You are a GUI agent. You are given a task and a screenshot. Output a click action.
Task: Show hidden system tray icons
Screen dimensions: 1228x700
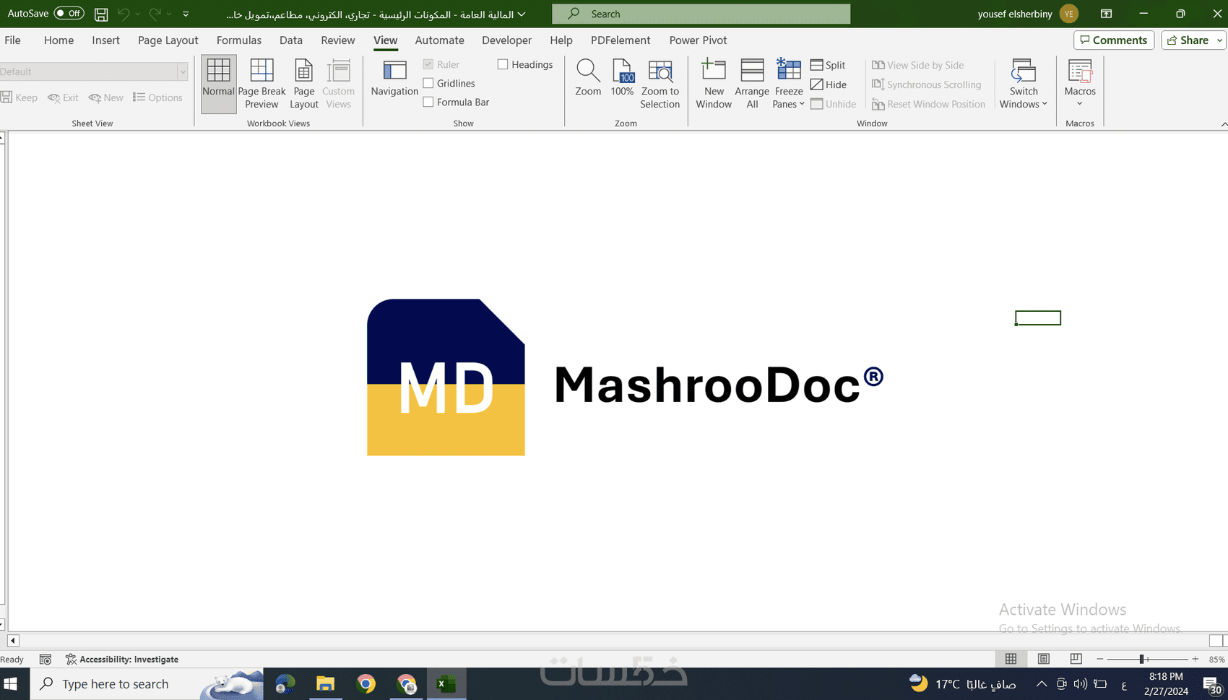[1041, 684]
